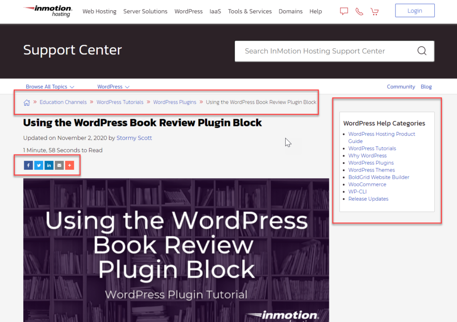Click the Login button
Viewport: 457px width, 322px height.
[415, 11]
